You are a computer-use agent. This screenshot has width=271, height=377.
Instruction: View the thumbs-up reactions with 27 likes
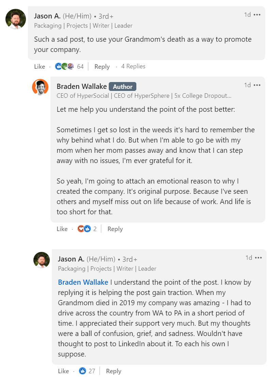(x=87, y=371)
